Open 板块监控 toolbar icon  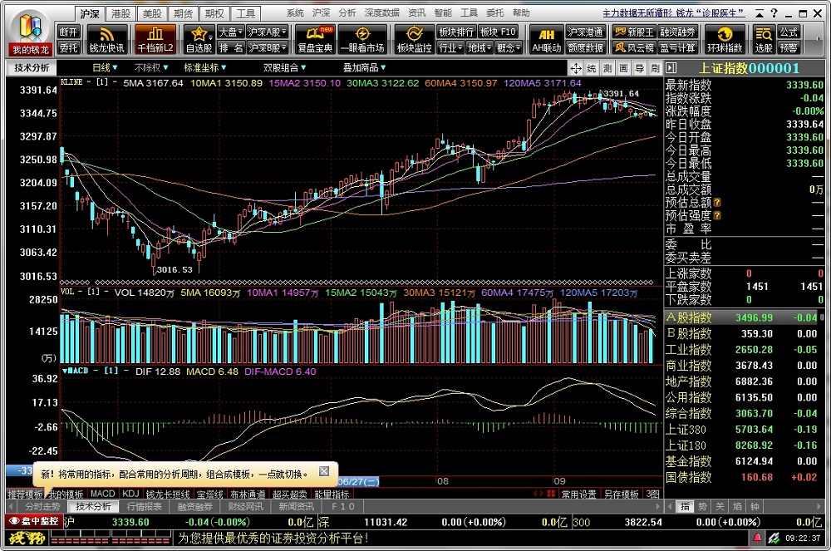[414, 38]
